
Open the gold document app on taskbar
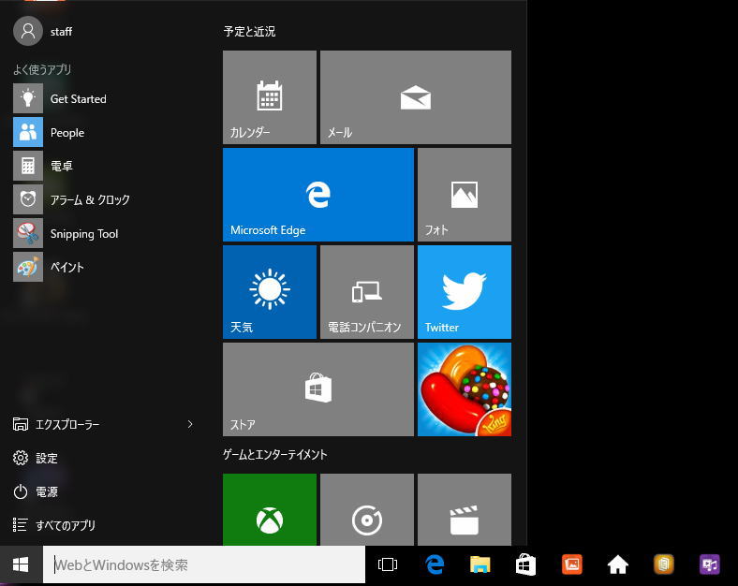point(664,564)
